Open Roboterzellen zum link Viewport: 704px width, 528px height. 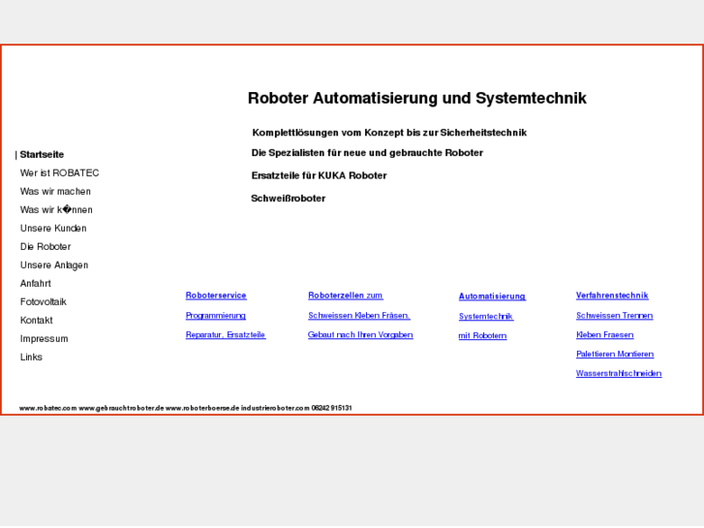pyautogui.click(x=346, y=295)
